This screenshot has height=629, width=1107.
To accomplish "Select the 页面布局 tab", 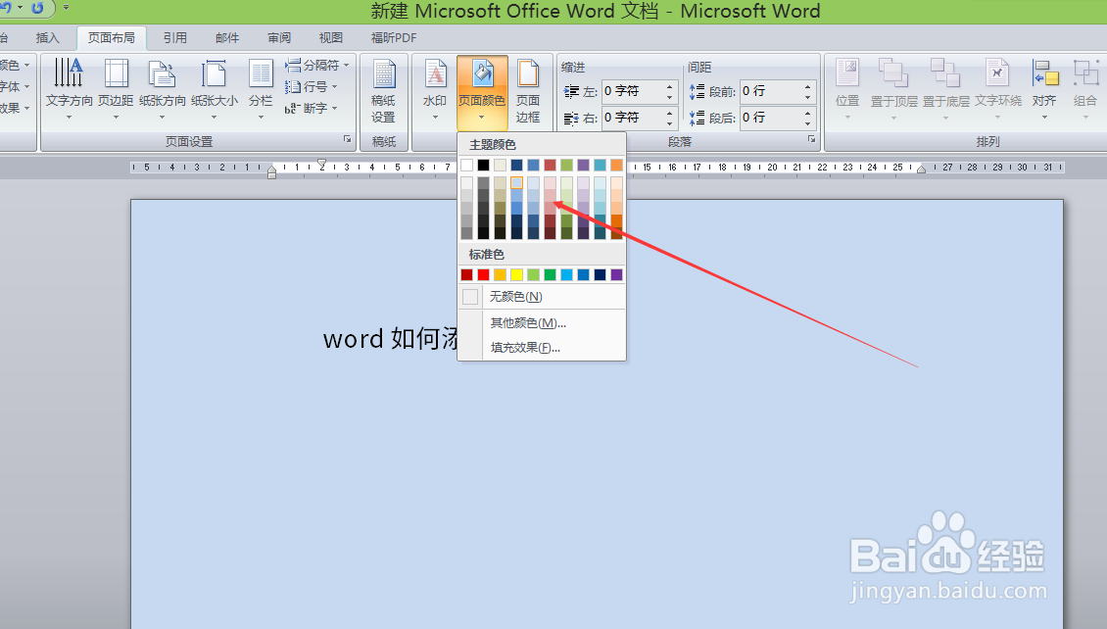I will coord(112,38).
